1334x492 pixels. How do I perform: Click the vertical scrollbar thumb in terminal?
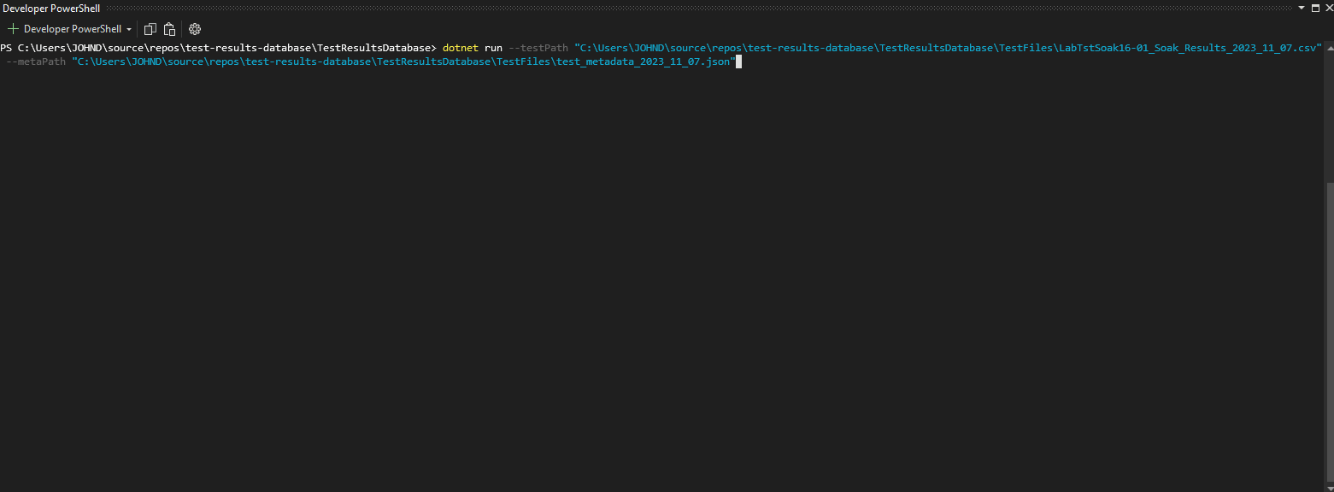pos(1328,333)
